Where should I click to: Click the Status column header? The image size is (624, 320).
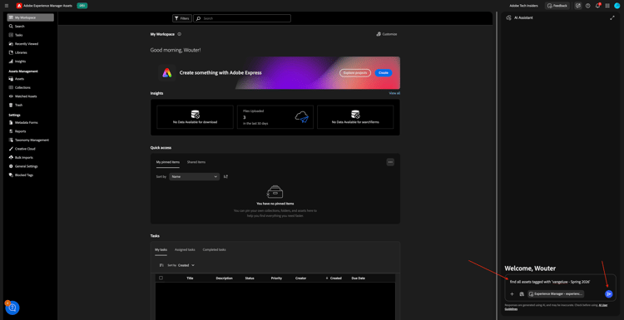pyautogui.click(x=250, y=278)
